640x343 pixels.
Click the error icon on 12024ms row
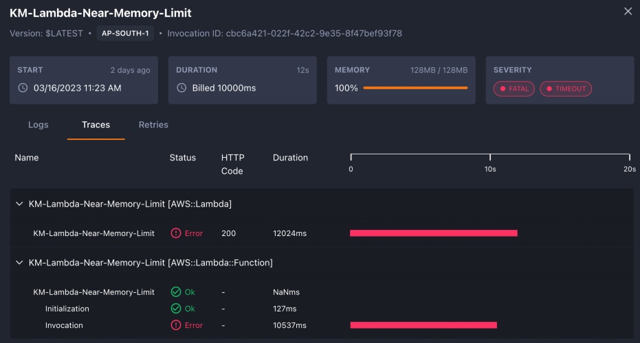[x=176, y=233]
